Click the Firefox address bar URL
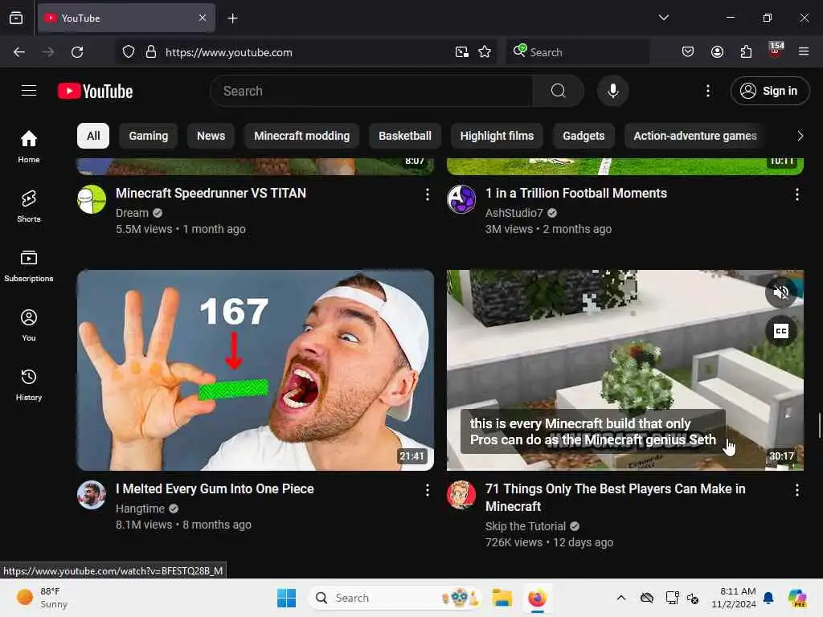 [x=229, y=52]
